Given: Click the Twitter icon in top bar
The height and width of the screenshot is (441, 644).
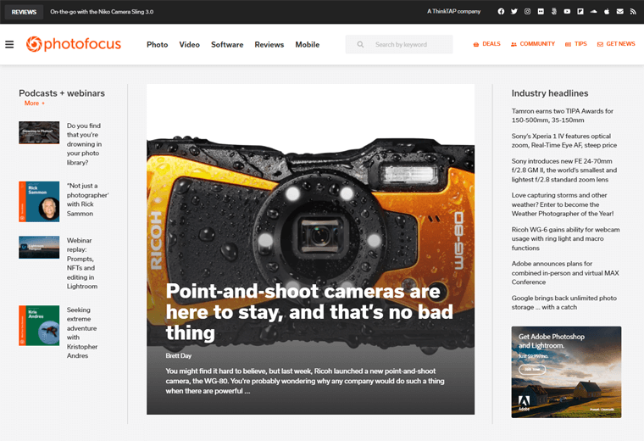Looking at the screenshot, I should tap(514, 12).
